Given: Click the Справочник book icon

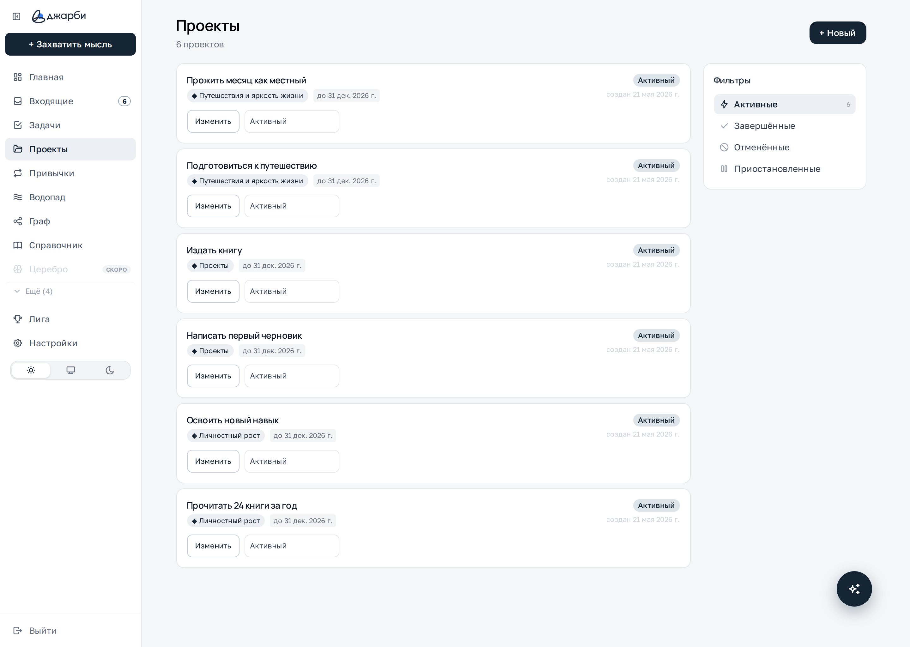Looking at the screenshot, I should (17, 245).
